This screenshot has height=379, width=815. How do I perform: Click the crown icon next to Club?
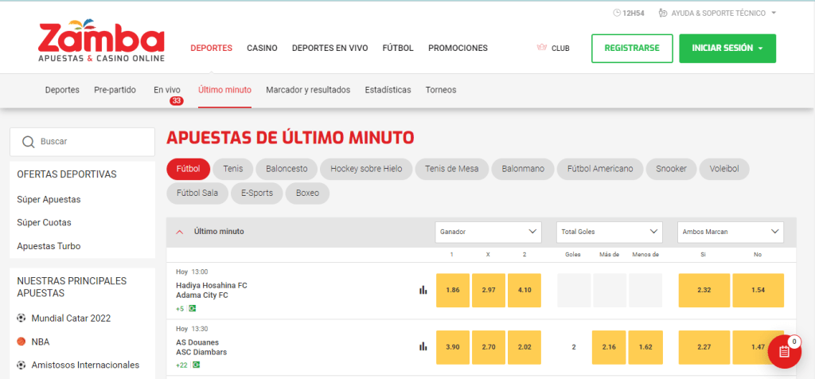(542, 48)
